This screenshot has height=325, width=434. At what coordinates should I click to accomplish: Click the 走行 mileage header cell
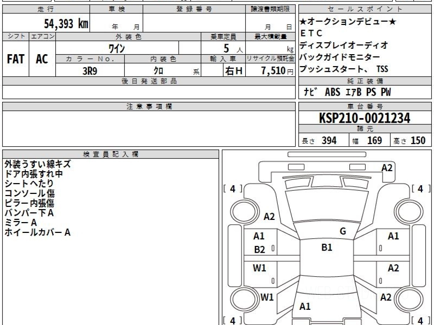coord(46,9)
